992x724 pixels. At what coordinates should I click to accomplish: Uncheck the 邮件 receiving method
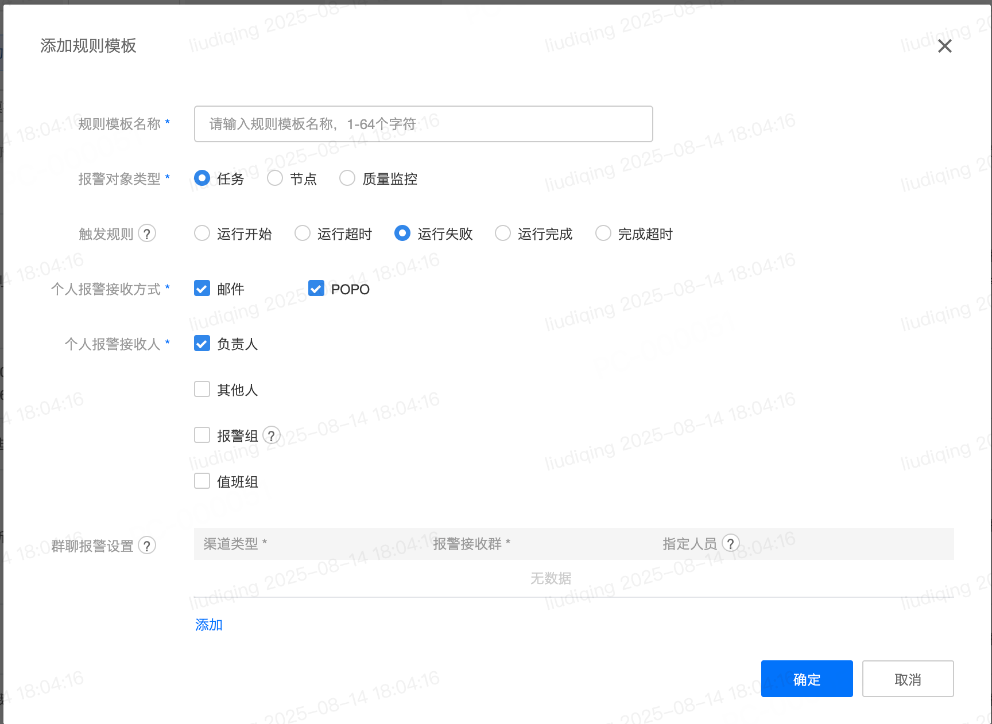(202, 289)
